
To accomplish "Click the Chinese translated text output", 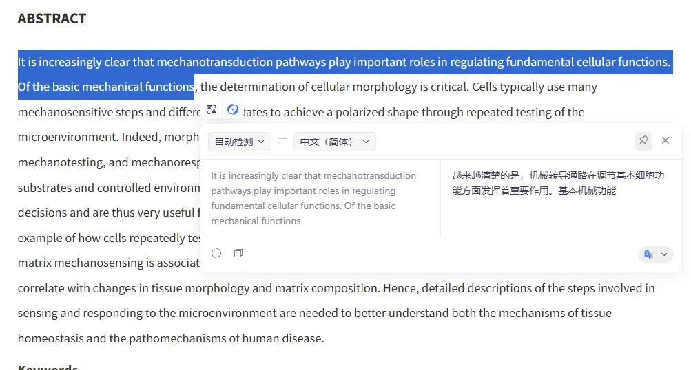I will click(x=558, y=183).
